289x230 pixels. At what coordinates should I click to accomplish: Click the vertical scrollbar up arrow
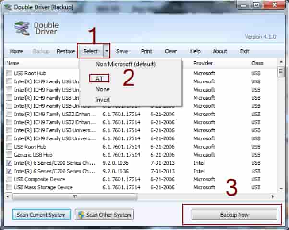pos(281,62)
